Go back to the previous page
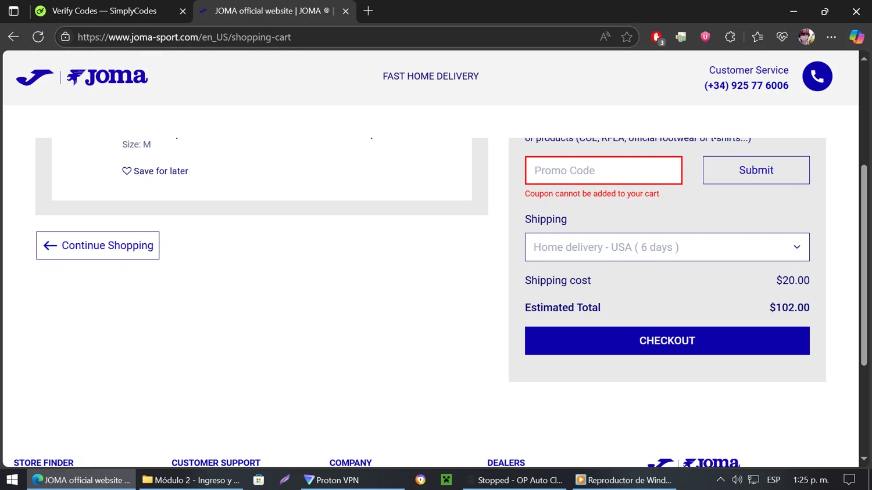 point(13,37)
